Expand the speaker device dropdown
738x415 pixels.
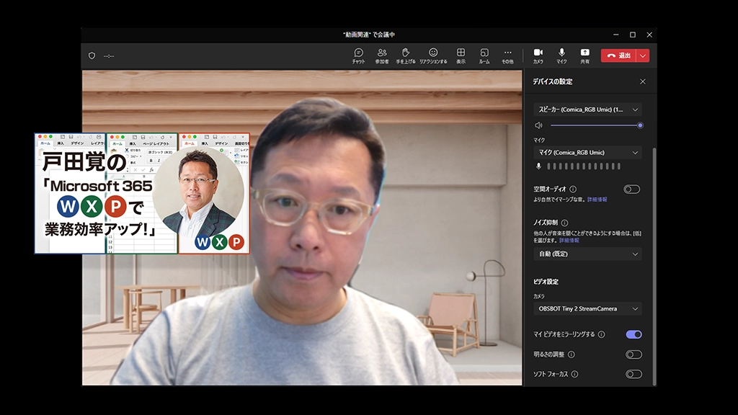tap(587, 110)
